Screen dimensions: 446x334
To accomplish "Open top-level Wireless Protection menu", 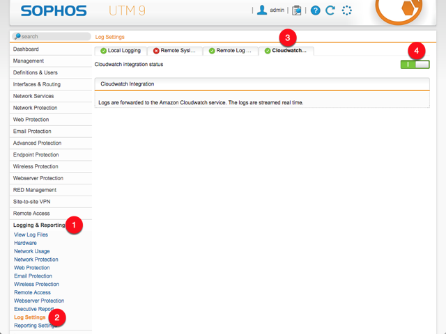I will click(x=51, y=166).
